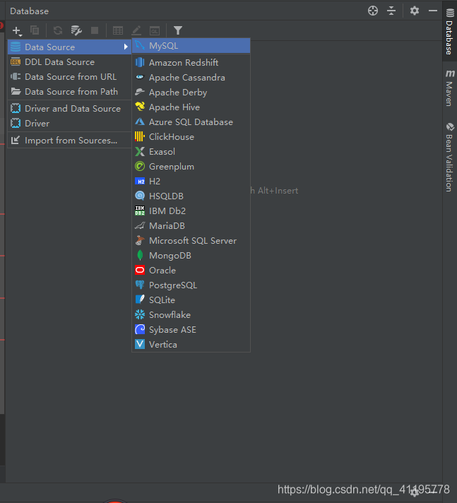Choose SQLite data source

tap(191, 300)
